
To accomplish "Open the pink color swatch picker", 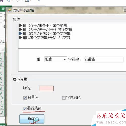I will 46,88.
